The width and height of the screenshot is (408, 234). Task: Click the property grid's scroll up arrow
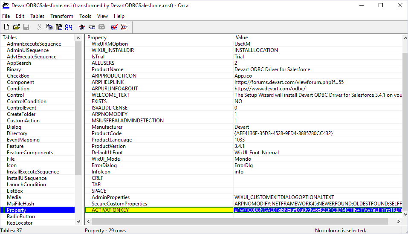tap(405, 38)
